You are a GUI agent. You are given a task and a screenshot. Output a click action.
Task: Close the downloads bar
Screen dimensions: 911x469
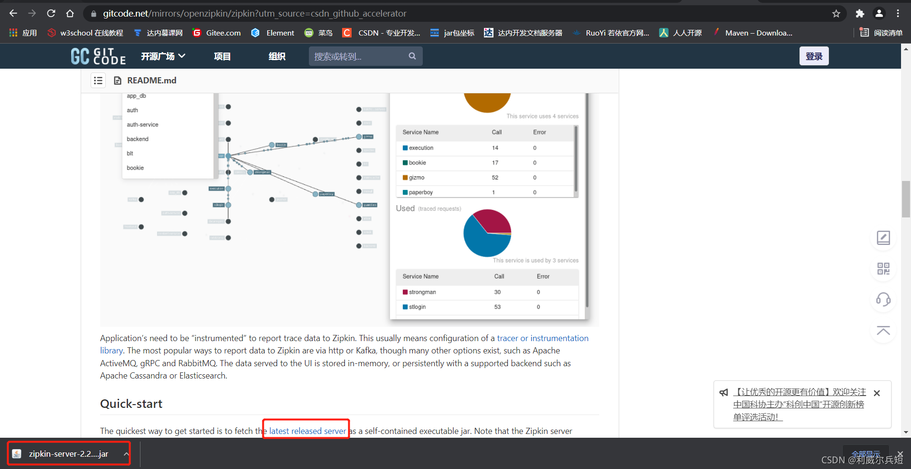tap(900, 454)
